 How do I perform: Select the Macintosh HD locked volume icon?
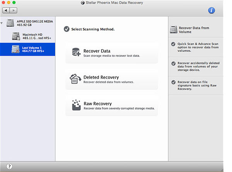point(16,36)
